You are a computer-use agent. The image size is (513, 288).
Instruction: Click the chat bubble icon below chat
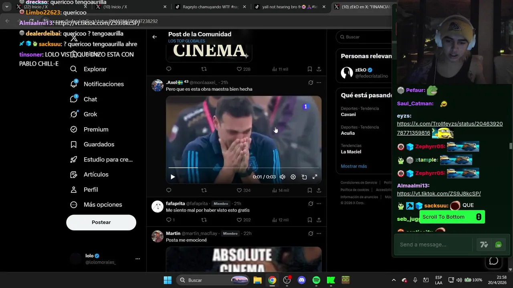pyautogui.click(x=494, y=261)
